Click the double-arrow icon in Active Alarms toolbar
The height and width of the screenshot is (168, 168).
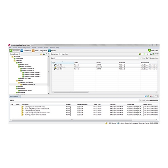point(146,97)
